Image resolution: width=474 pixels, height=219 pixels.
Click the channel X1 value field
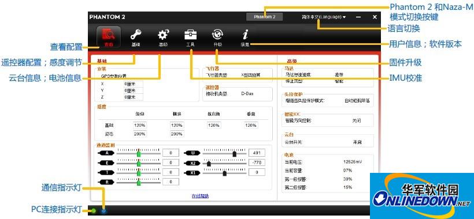[257, 172]
